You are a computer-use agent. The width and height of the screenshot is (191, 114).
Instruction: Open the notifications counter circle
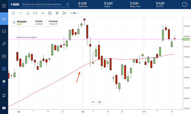[x=184, y=5]
